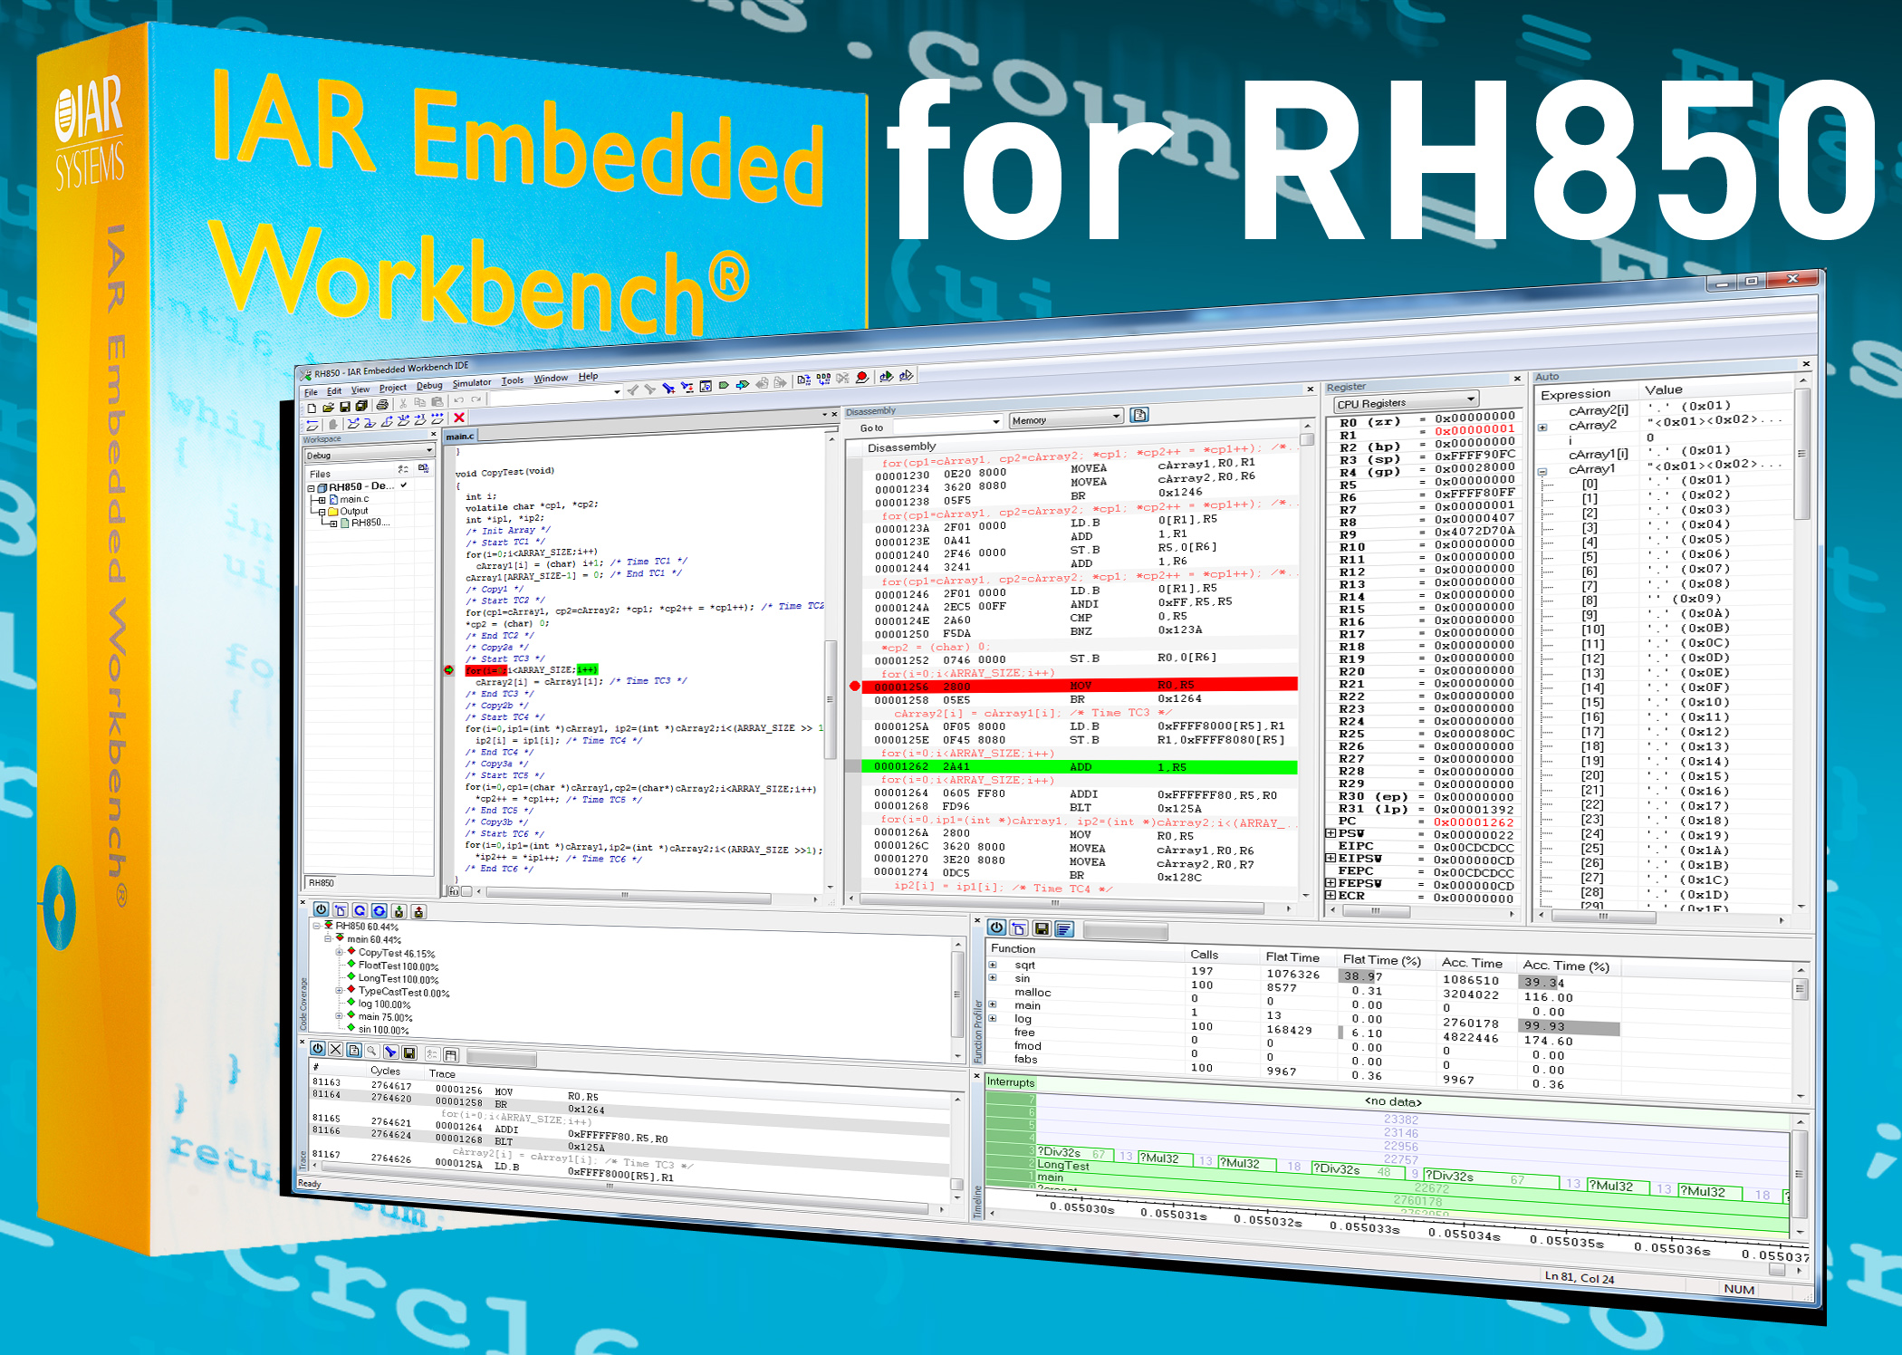Click Code Coverage power enable icon

(321, 909)
